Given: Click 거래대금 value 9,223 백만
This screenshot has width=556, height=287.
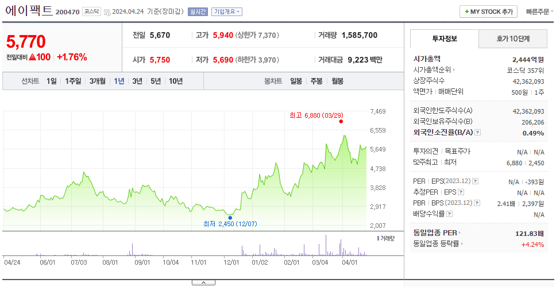Looking at the screenshot, I should pyautogui.click(x=365, y=60).
